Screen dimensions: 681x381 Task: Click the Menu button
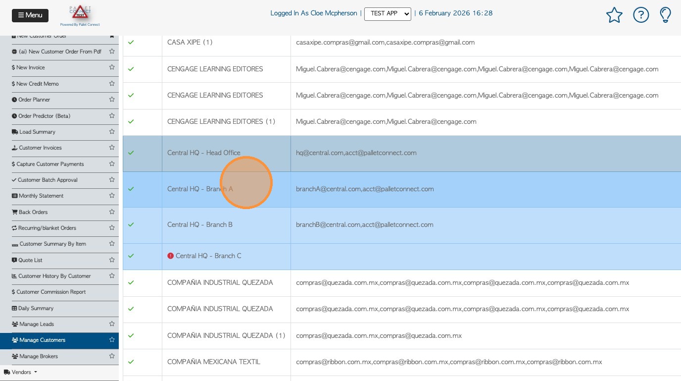coord(30,15)
